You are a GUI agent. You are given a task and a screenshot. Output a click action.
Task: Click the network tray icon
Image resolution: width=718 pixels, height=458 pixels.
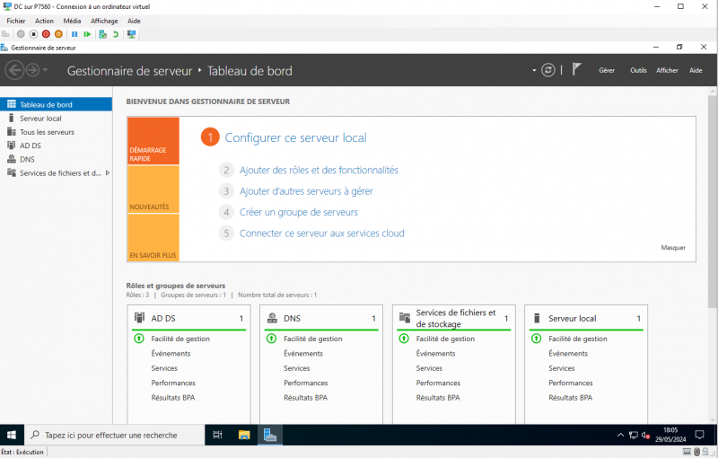[x=634, y=435]
